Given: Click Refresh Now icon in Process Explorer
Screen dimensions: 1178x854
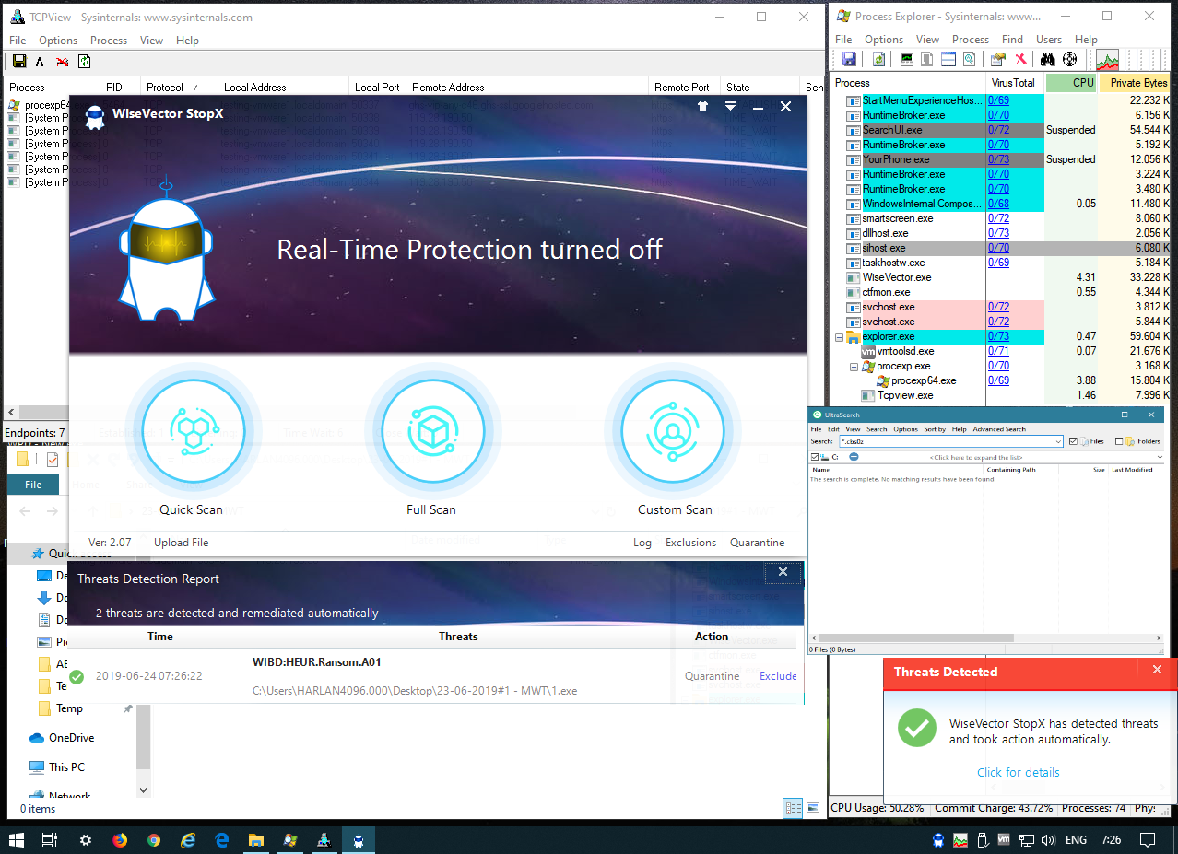Looking at the screenshot, I should click(878, 59).
